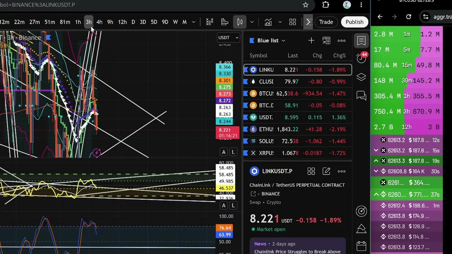Expand the timeframe interval dropdown

click(x=194, y=22)
